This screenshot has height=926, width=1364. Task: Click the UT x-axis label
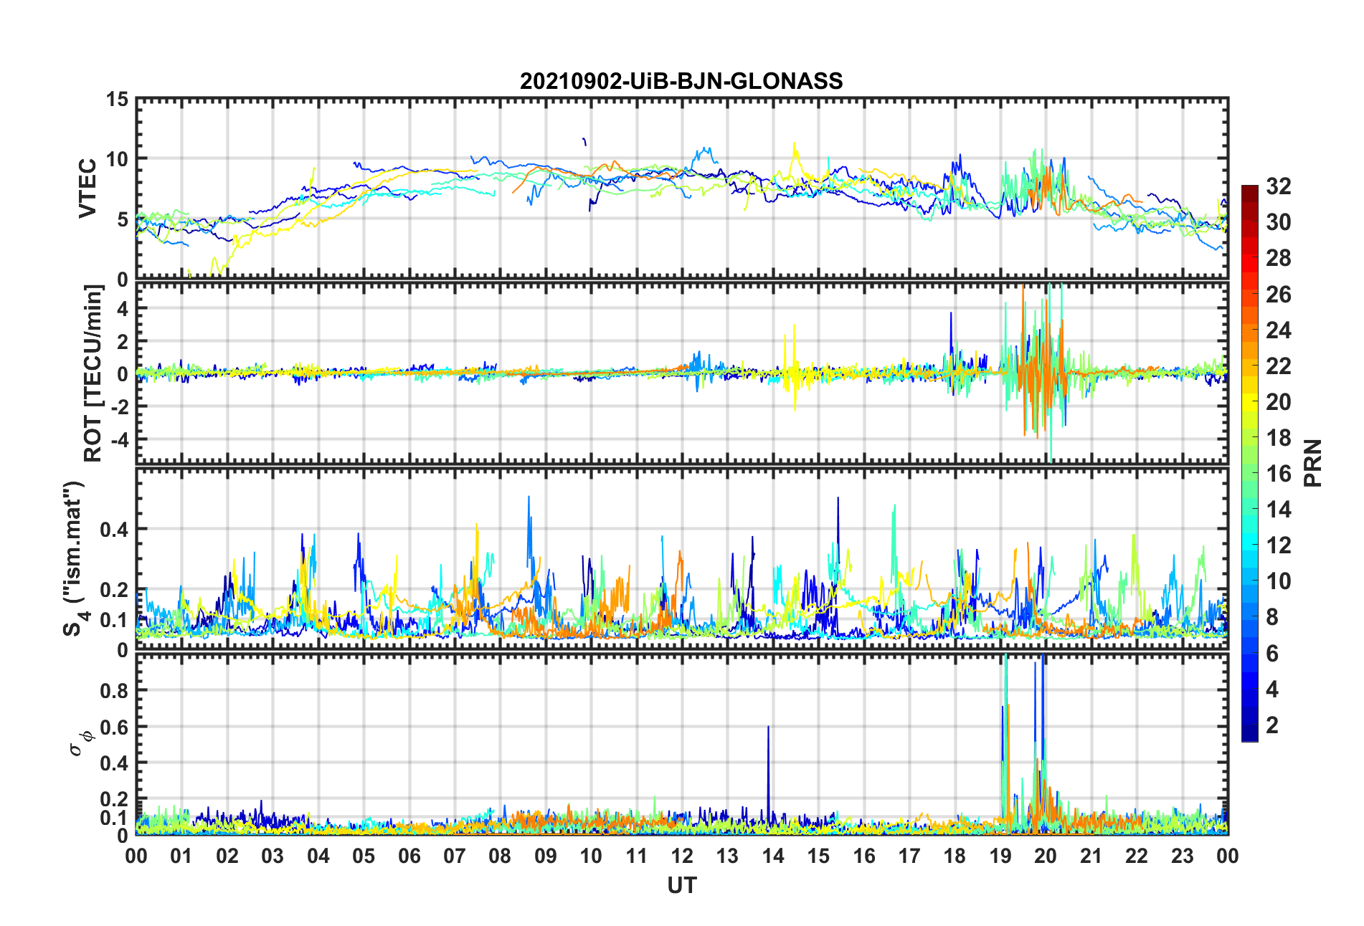click(682, 886)
